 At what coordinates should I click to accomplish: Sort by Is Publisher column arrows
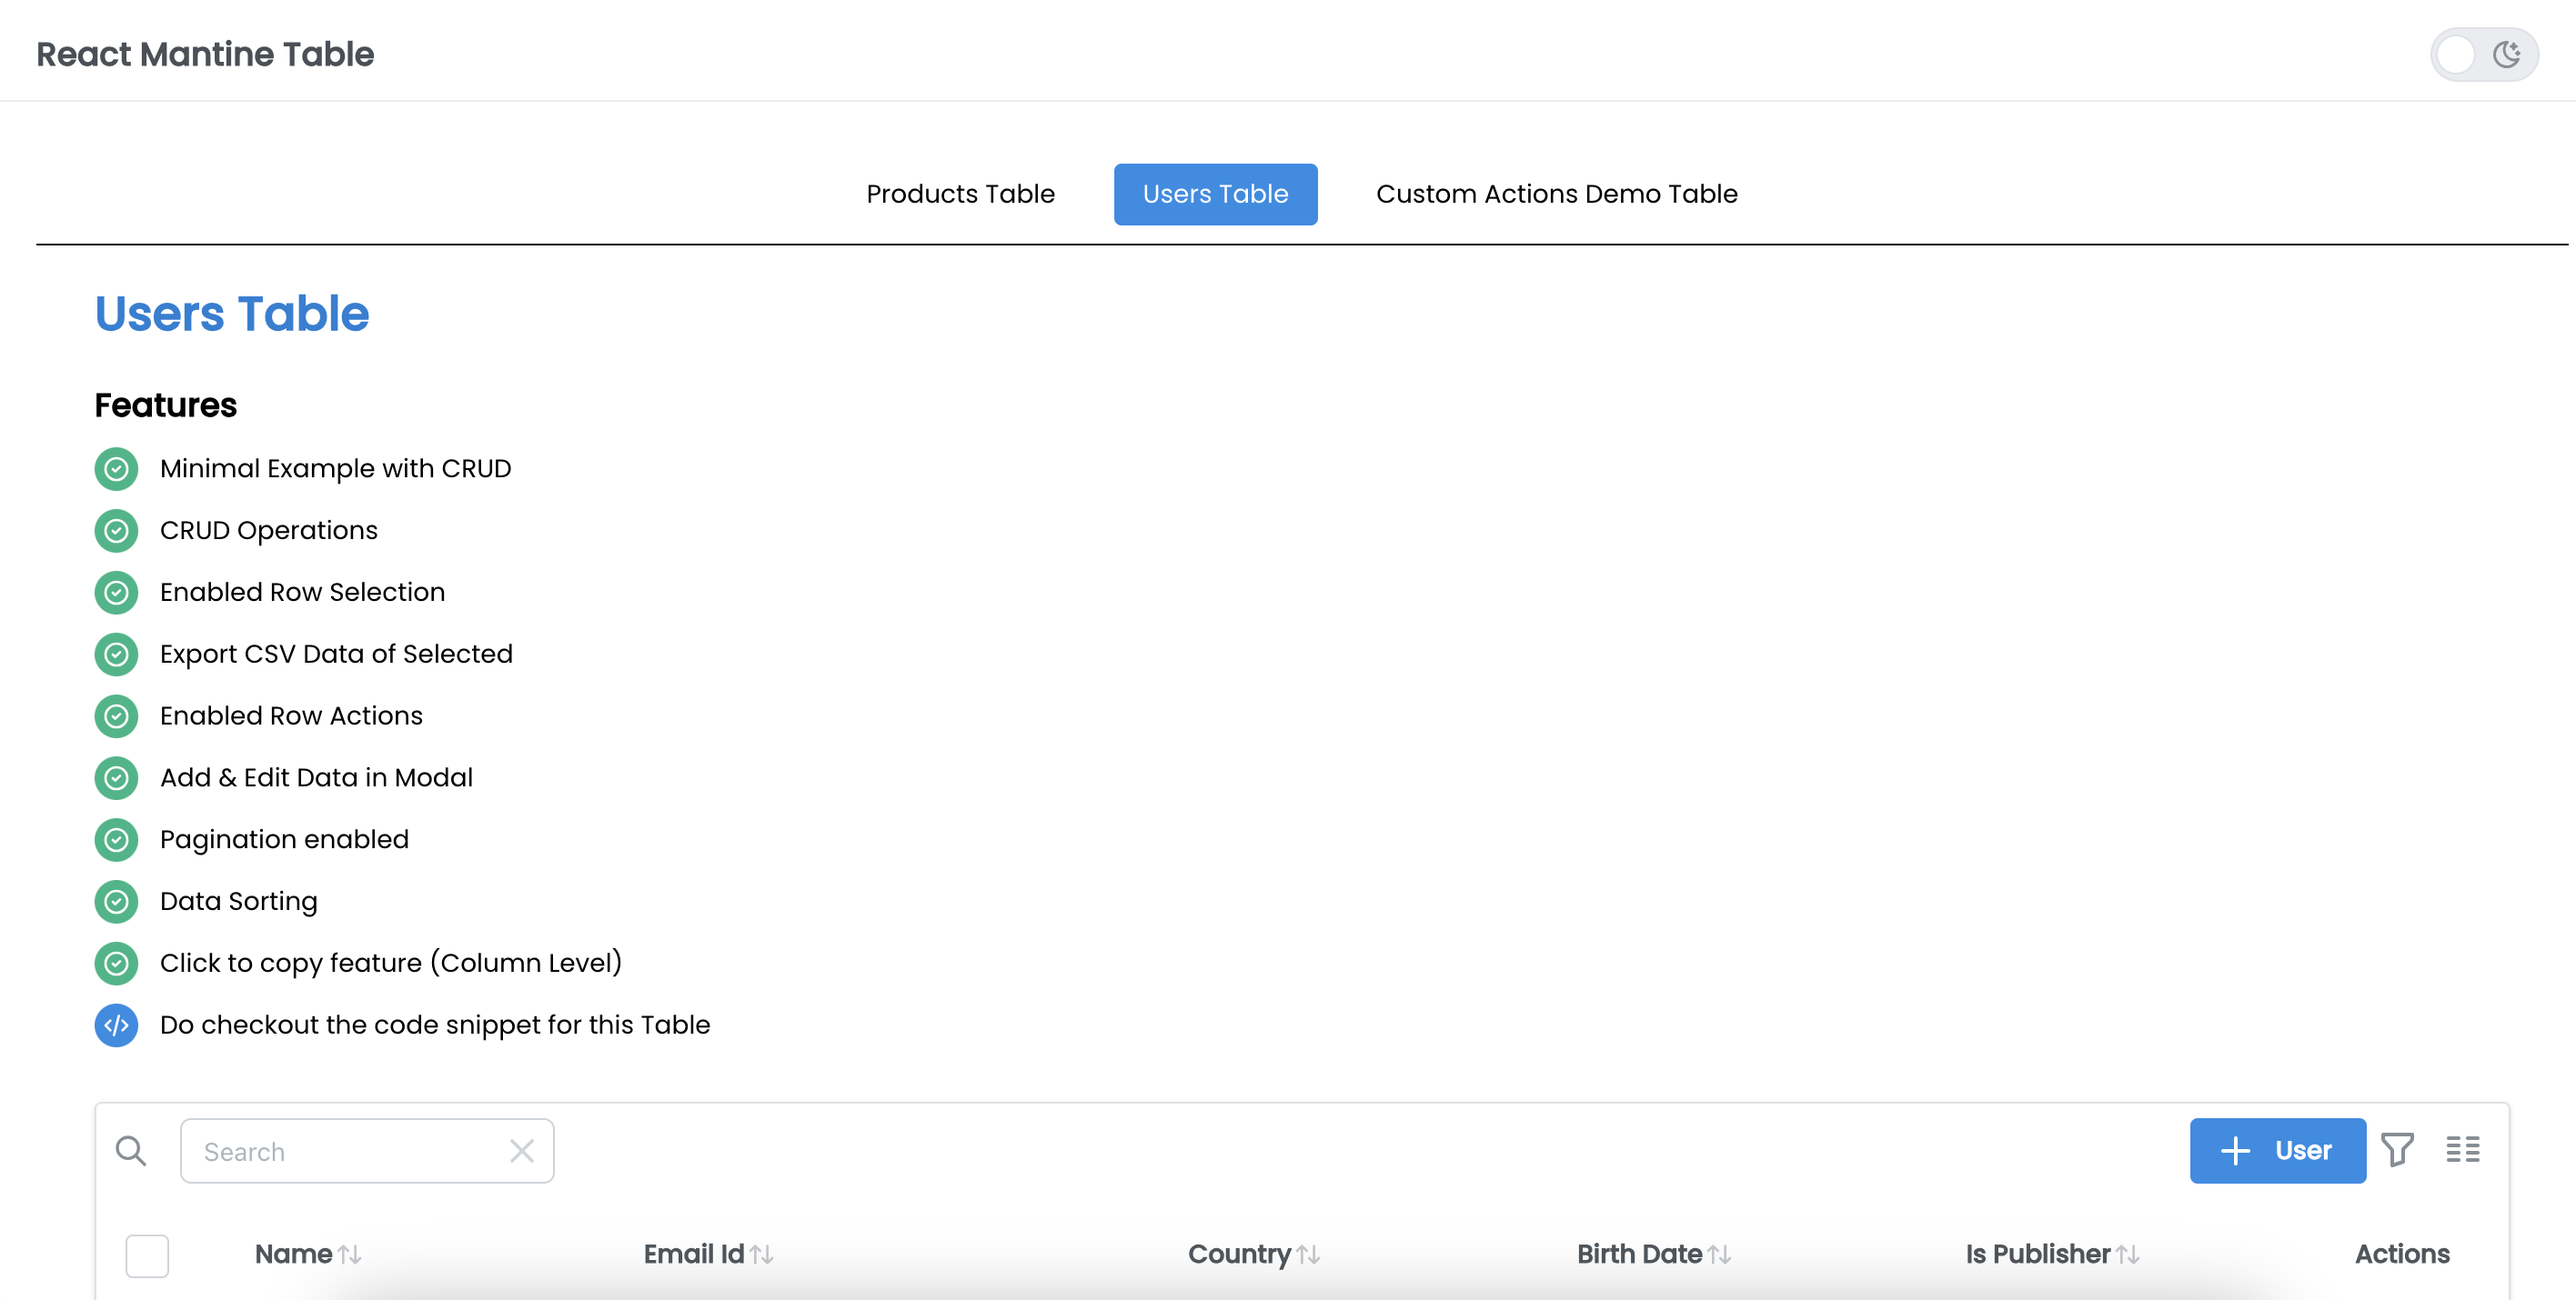(2127, 1254)
